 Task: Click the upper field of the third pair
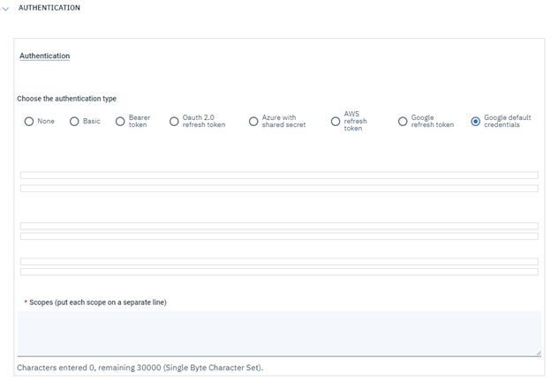pyautogui.click(x=279, y=262)
